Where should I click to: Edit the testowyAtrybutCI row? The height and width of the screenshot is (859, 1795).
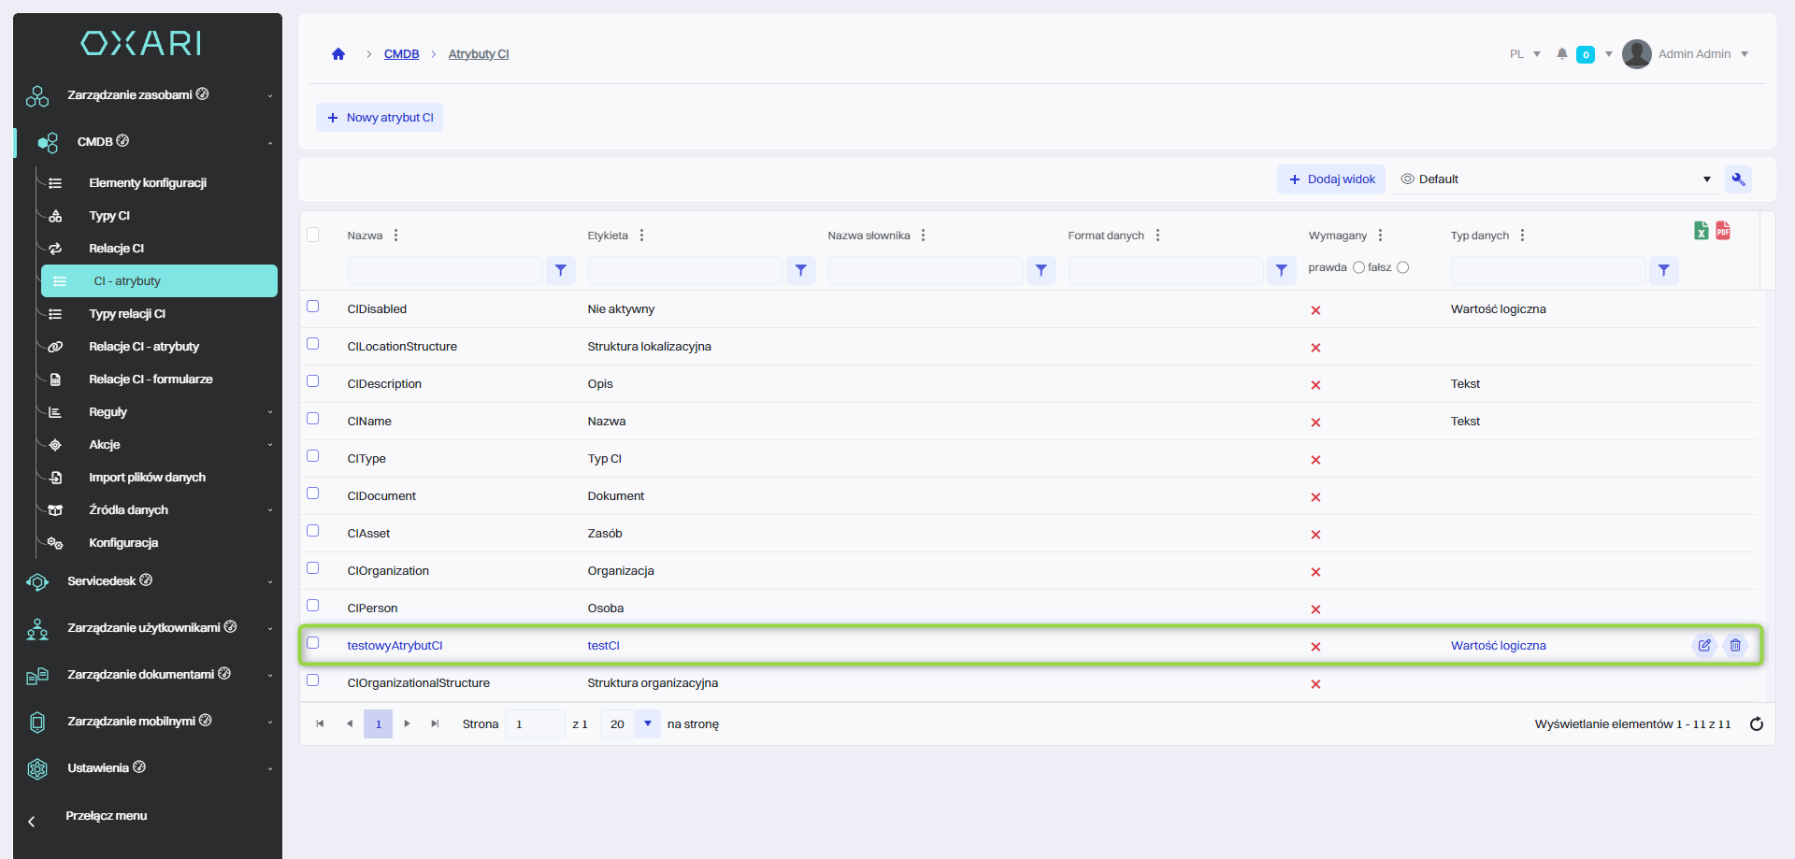pyautogui.click(x=1704, y=645)
